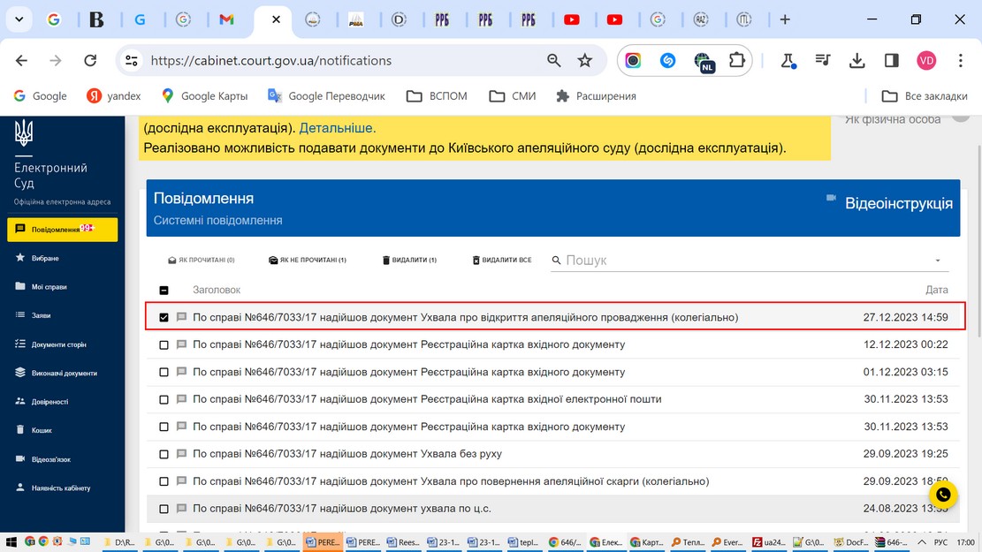Open the VD profile avatar
This screenshot has height=552, width=982.
926,61
